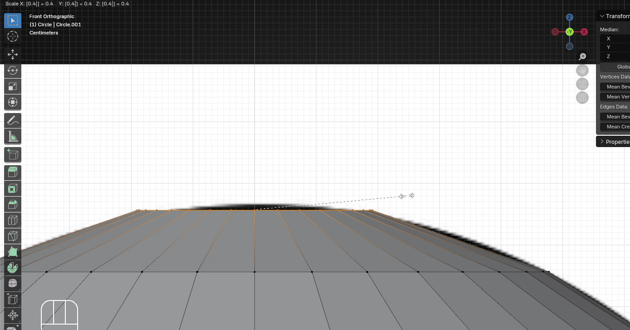Viewport: 630px width, 330px height.
Task: Select the Scale tool
Action: tap(13, 86)
